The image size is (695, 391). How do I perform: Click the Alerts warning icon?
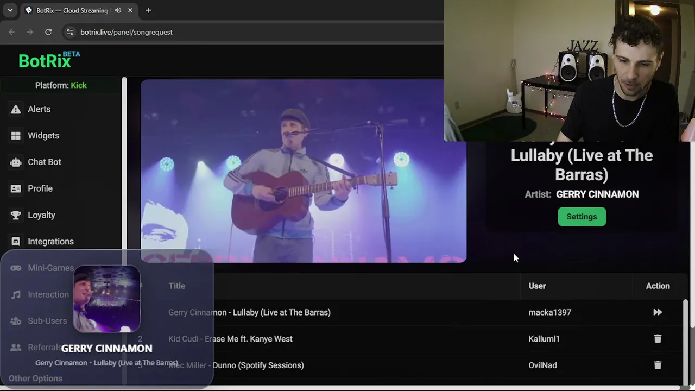point(16,109)
